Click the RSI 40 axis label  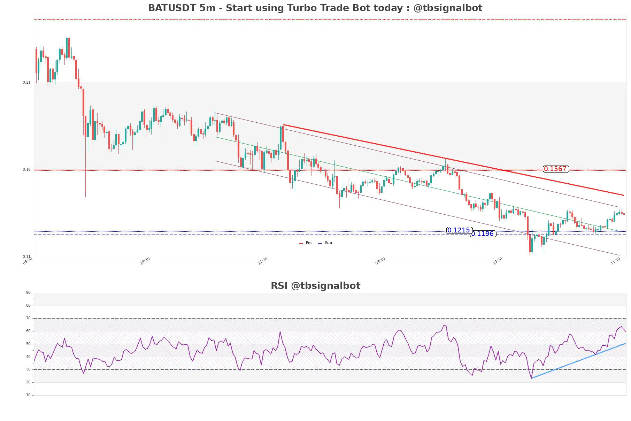pyautogui.click(x=28, y=357)
